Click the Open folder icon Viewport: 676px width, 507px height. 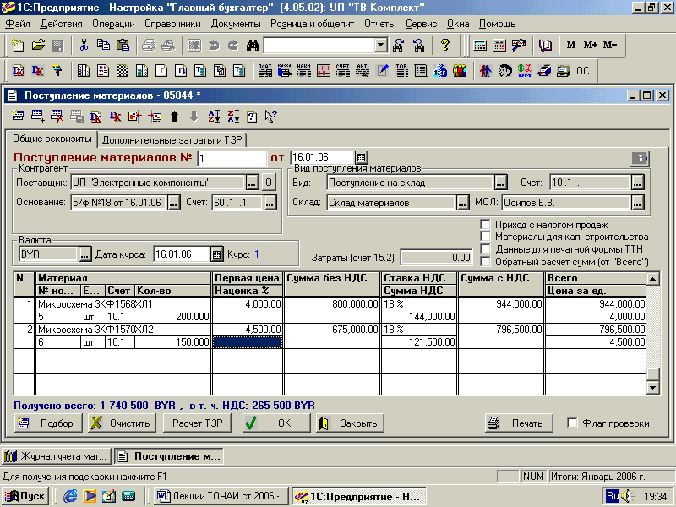(x=38, y=45)
